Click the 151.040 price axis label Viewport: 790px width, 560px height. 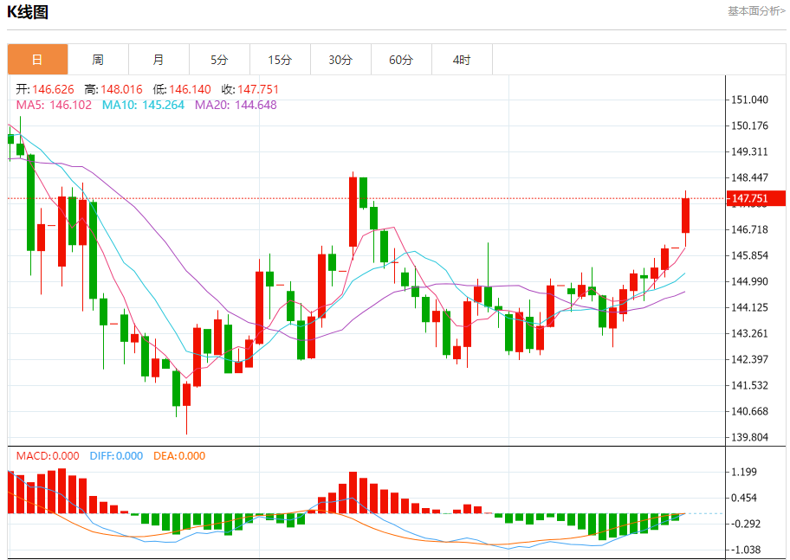tap(750, 100)
